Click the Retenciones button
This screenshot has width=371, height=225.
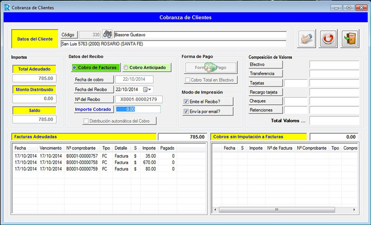click(265, 110)
